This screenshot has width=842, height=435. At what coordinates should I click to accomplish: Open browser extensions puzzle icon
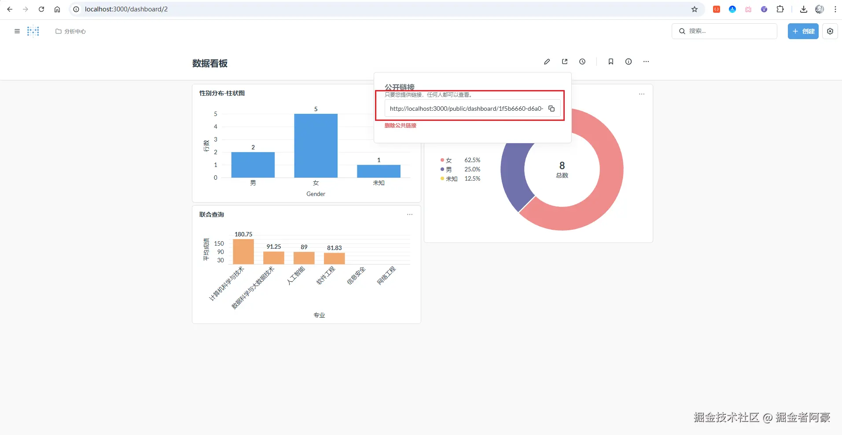[x=780, y=9]
